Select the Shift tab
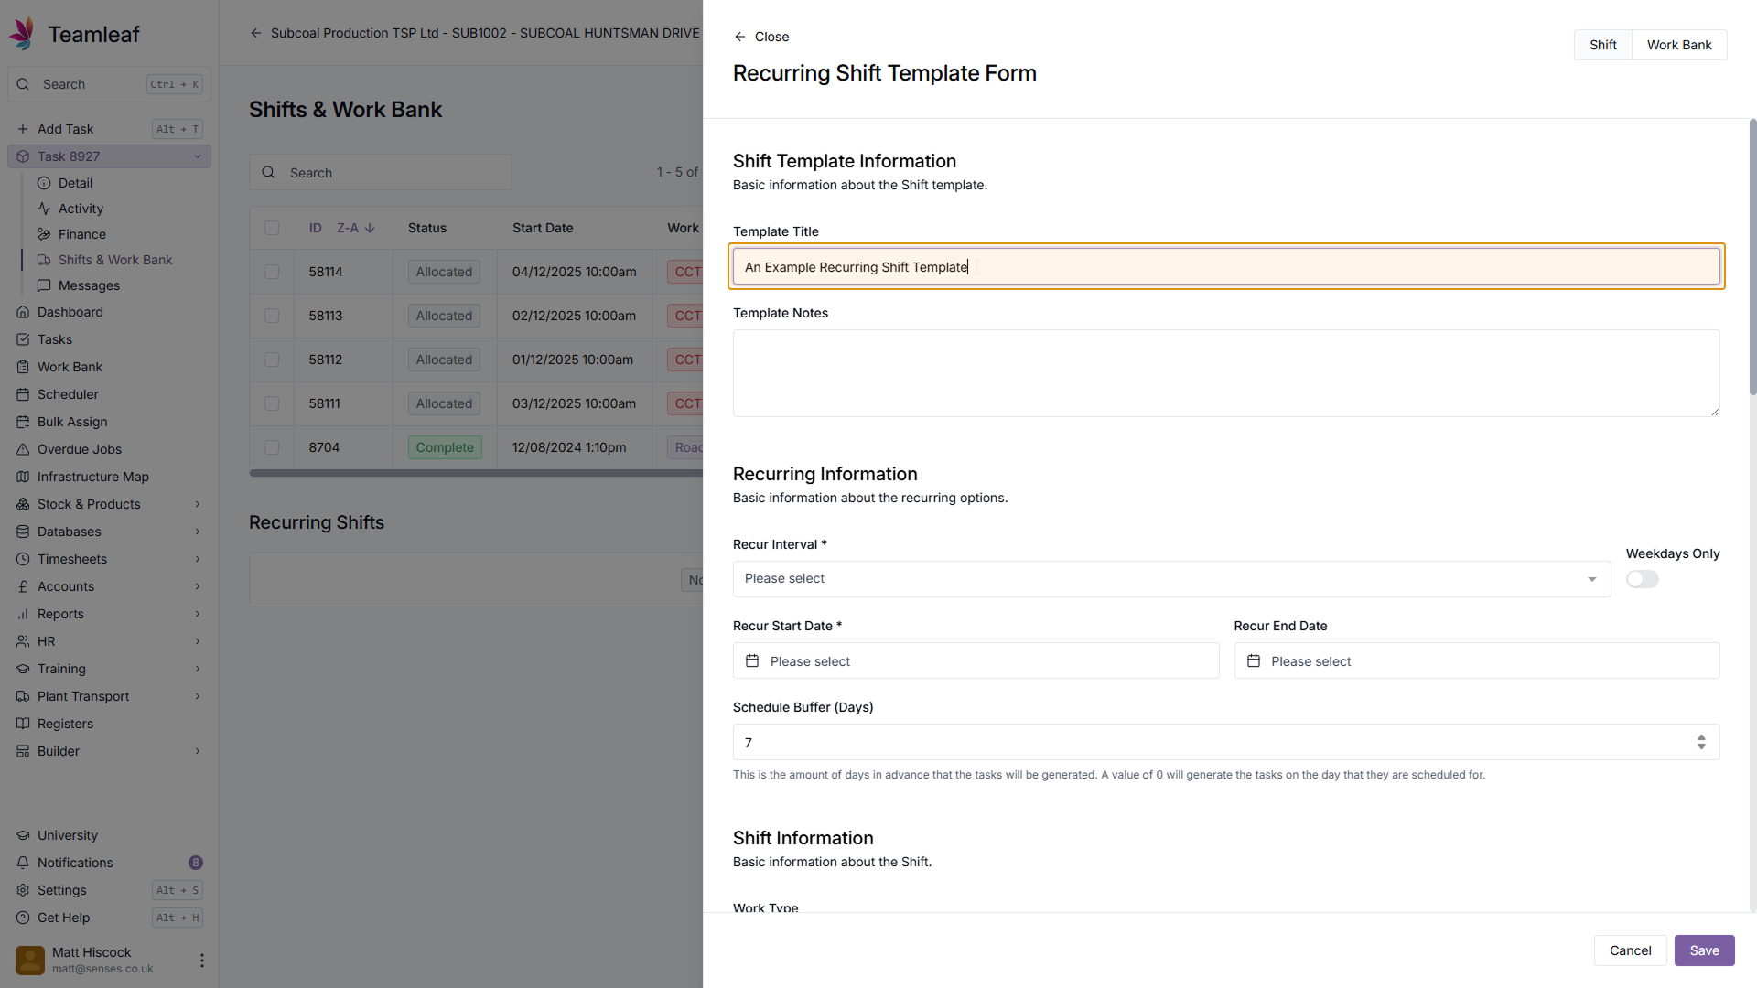1757x988 pixels. pos(1602,45)
